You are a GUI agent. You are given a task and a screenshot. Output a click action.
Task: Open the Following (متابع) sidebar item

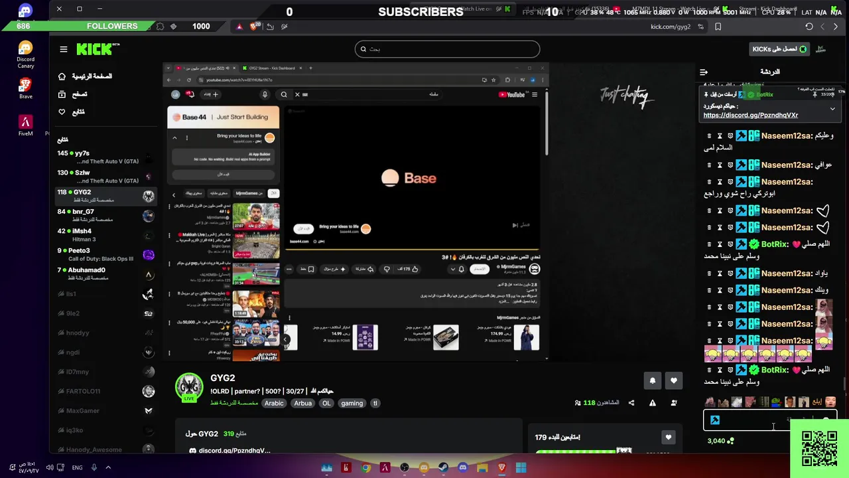click(72, 112)
